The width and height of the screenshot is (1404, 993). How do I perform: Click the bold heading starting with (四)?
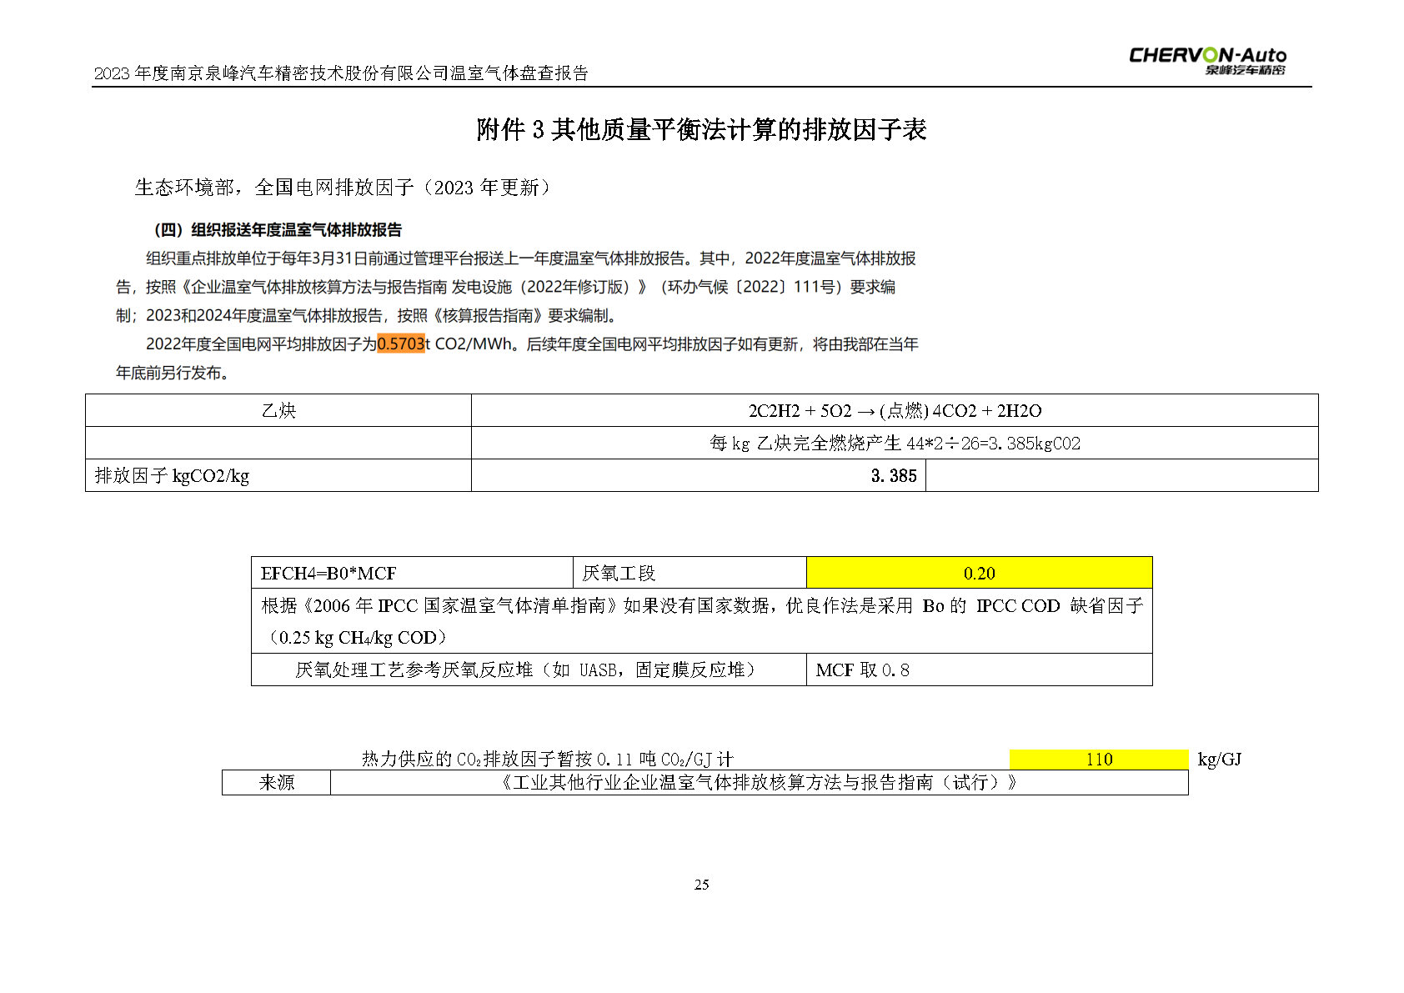click(x=278, y=230)
